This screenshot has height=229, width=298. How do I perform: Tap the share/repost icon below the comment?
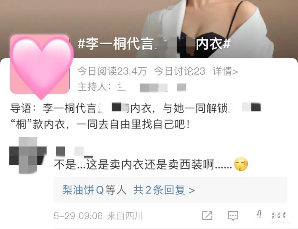coord(207,215)
